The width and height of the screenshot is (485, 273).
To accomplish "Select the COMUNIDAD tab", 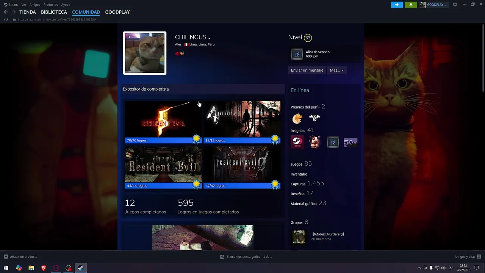I will click(x=86, y=12).
